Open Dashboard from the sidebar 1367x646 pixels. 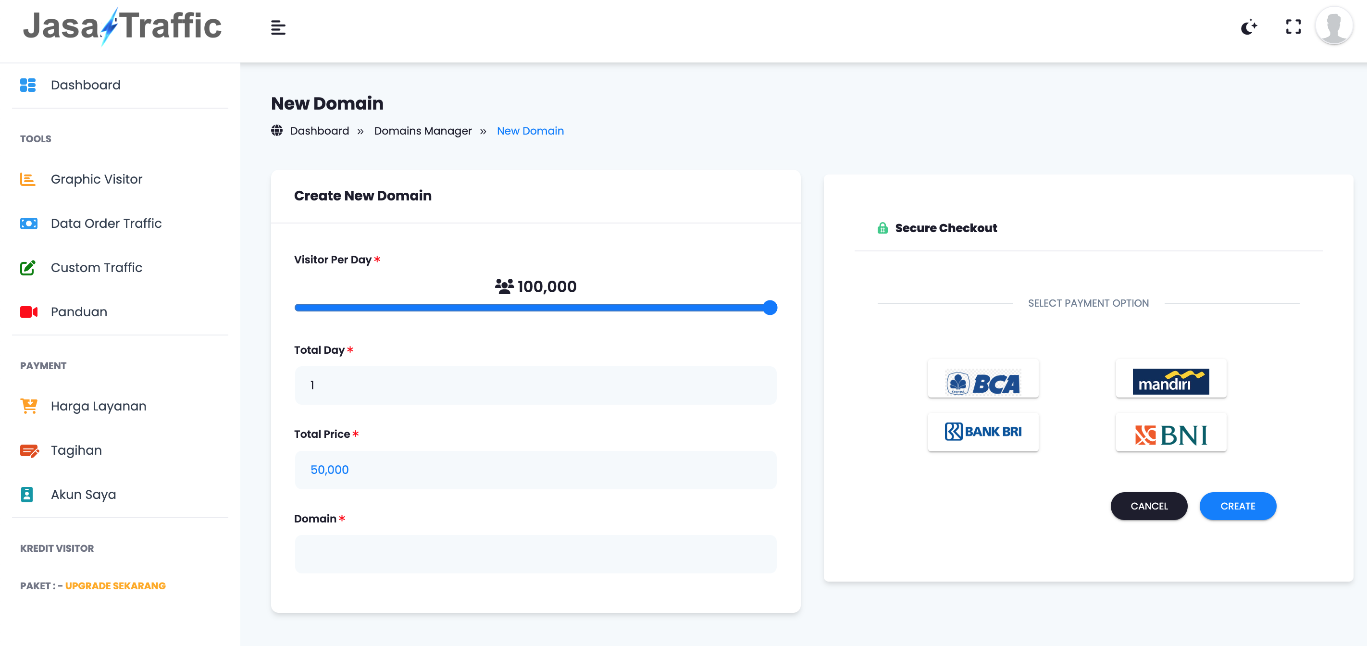point(86,85)
